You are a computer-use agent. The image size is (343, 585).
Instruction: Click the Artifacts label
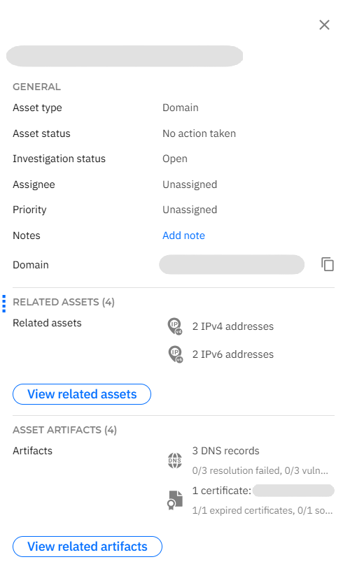tap(32, 451)
